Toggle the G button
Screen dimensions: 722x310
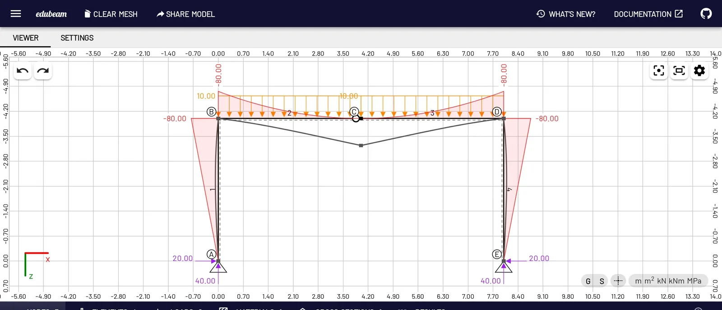click(588, 281)
